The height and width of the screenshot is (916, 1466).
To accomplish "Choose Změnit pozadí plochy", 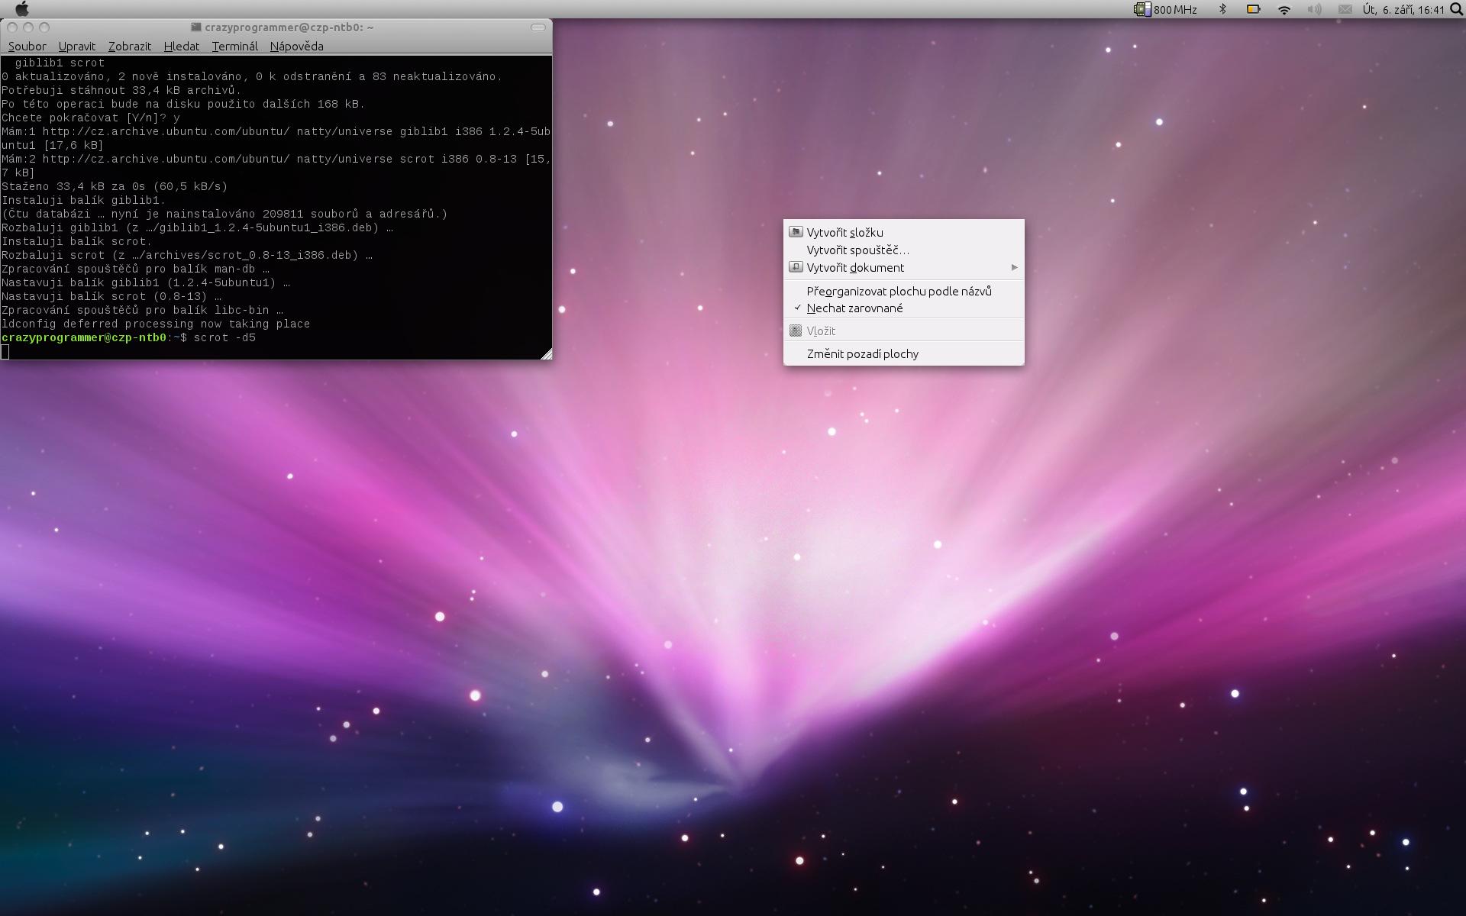I will pos(862,353).
